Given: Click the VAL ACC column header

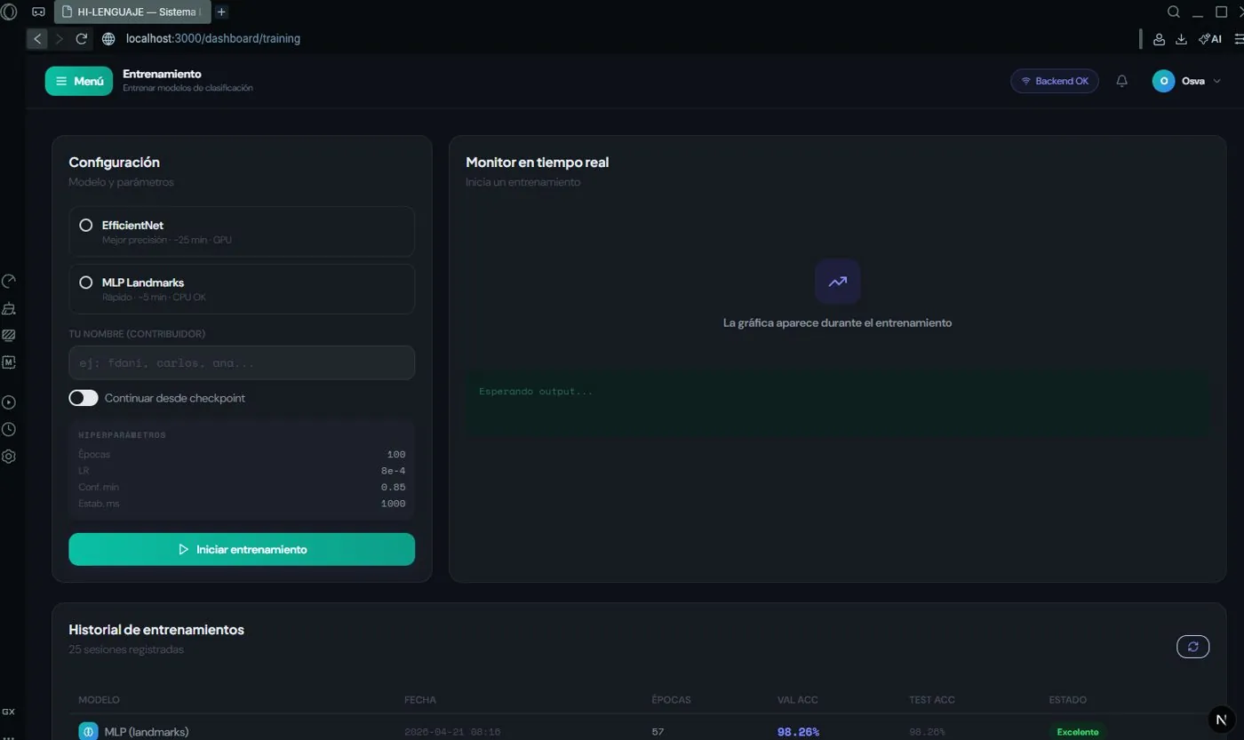Looking at the screenshot, I should 796,700.
